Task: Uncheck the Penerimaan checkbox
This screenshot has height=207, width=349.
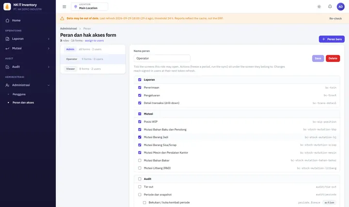Action: (140, 88)
